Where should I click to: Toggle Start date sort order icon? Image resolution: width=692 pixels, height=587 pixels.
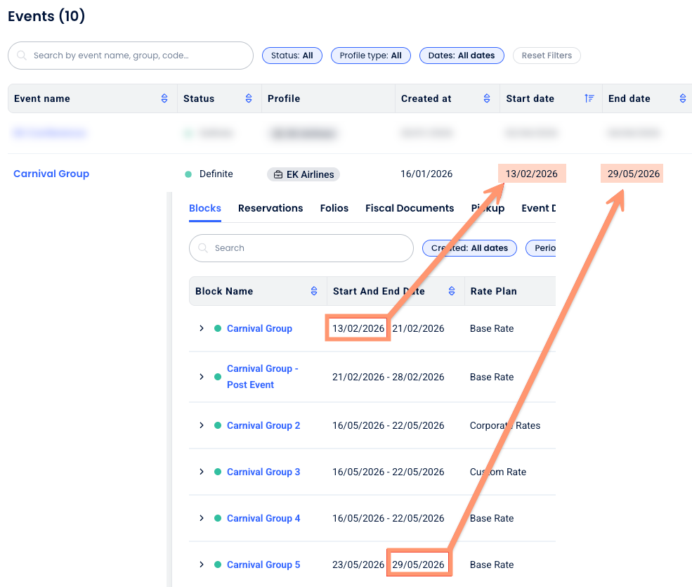click(589, 99)
